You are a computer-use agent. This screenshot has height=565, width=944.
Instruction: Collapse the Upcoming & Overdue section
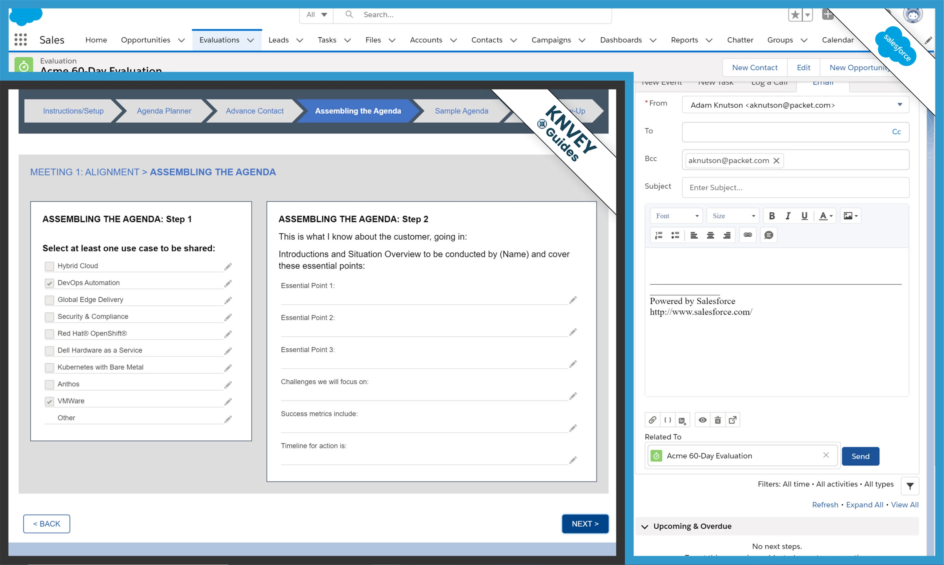point(644,526)
